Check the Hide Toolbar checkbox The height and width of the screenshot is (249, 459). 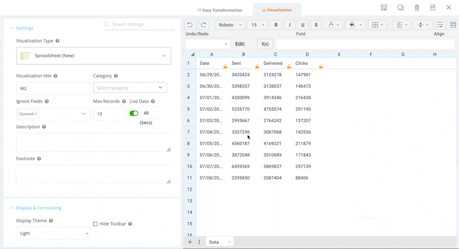[95, 224]
